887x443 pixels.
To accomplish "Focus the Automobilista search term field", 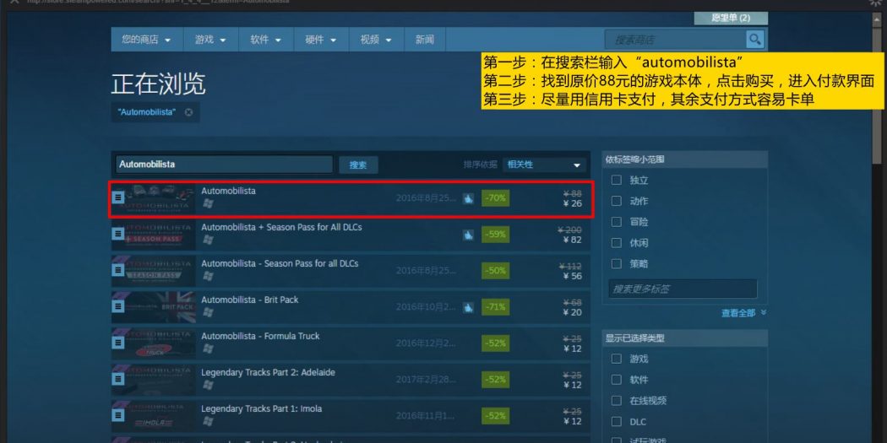I will click(x=224, y=165).
